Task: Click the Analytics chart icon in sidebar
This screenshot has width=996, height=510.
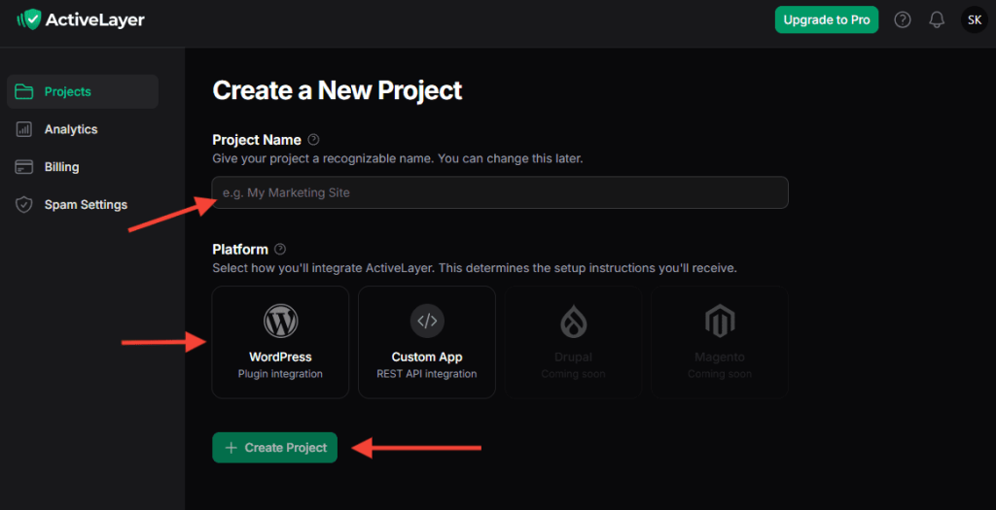Action: click(x=24, y=129)
